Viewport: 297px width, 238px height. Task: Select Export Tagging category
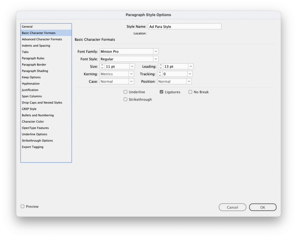click(46, 147)
